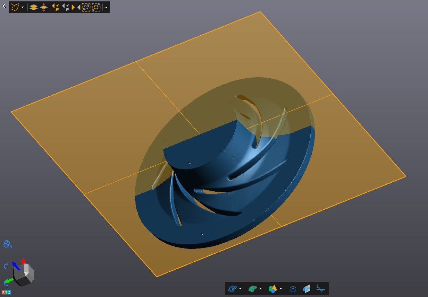Select the dashed polygon selection tool
Screen dimensions: 428x297
pyautogui.click(x=15, y=7)
